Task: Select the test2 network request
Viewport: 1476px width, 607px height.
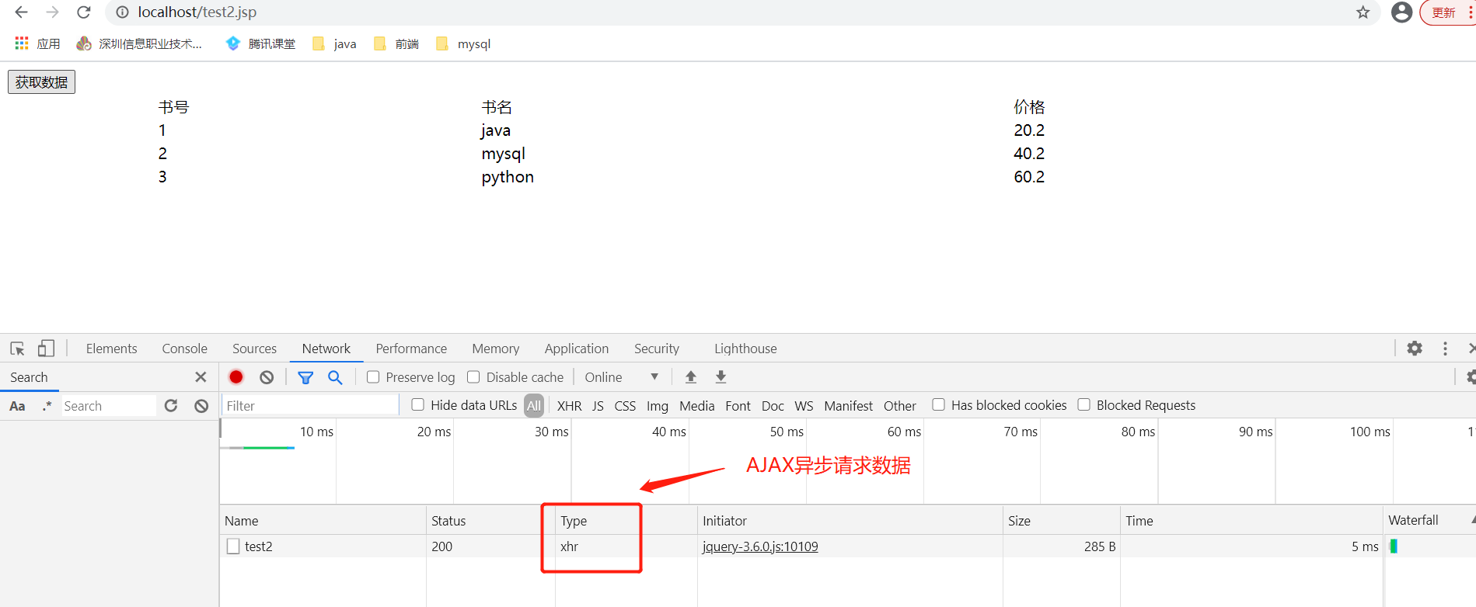Action: coord(258,546)
